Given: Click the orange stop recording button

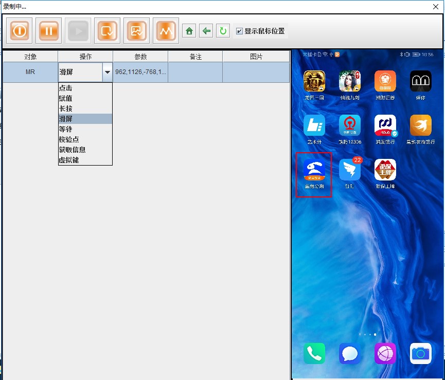Looking at the screenshot, I should (20, 31).
